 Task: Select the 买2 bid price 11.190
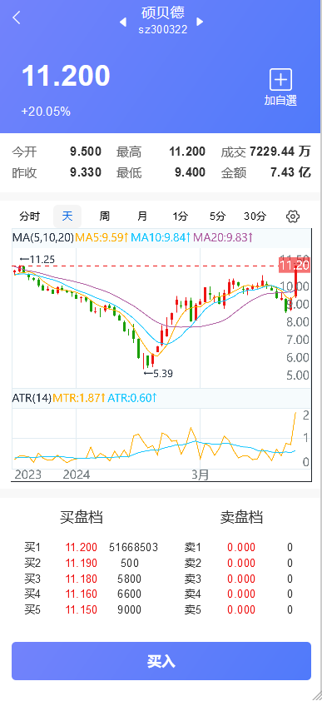point(82,563)
